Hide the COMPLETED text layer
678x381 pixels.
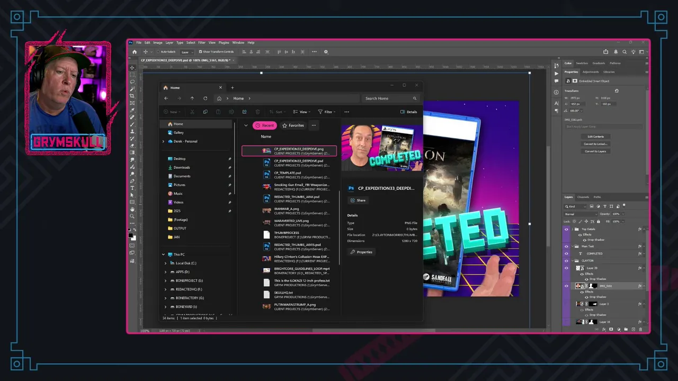coord(566,253)
